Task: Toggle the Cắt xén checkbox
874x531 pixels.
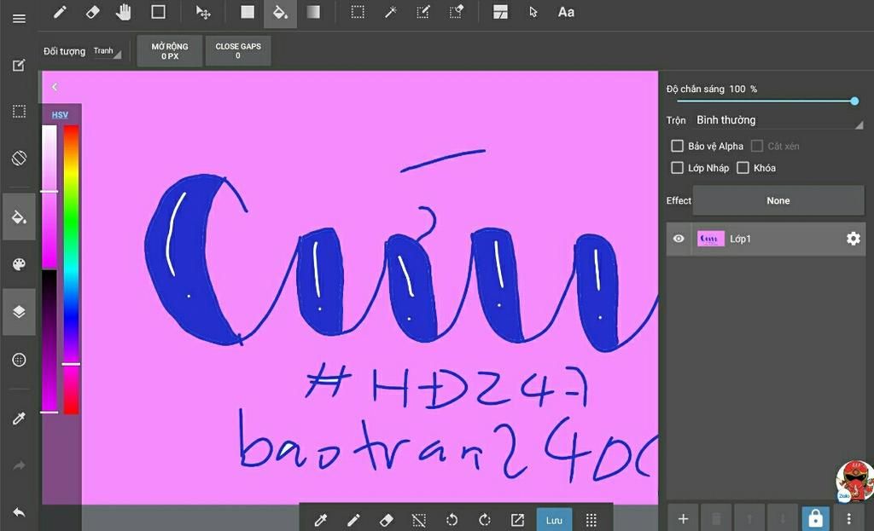Action: [757, 146]
